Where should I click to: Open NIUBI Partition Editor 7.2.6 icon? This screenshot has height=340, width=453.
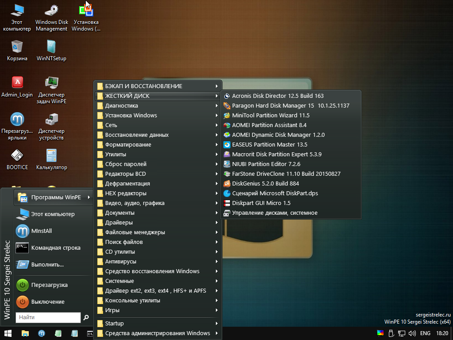(227, 164)
